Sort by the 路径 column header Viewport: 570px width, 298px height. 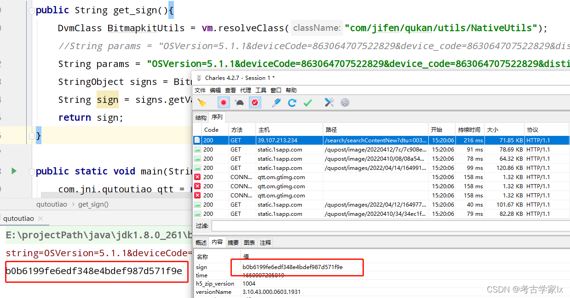point(376,129)
